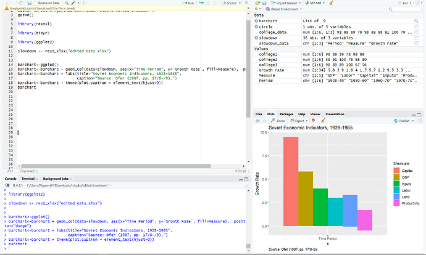Clear console with broom icon

point(247,185)
